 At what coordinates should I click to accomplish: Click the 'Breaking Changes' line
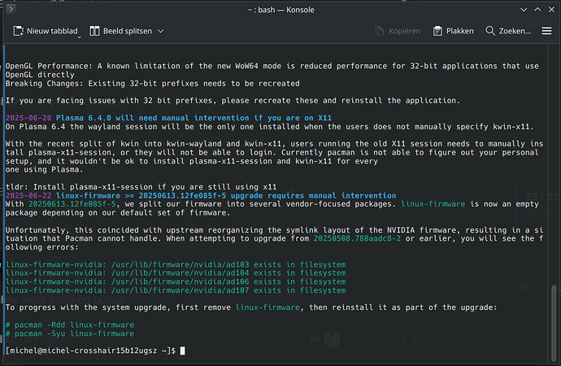tap(152, 83)
